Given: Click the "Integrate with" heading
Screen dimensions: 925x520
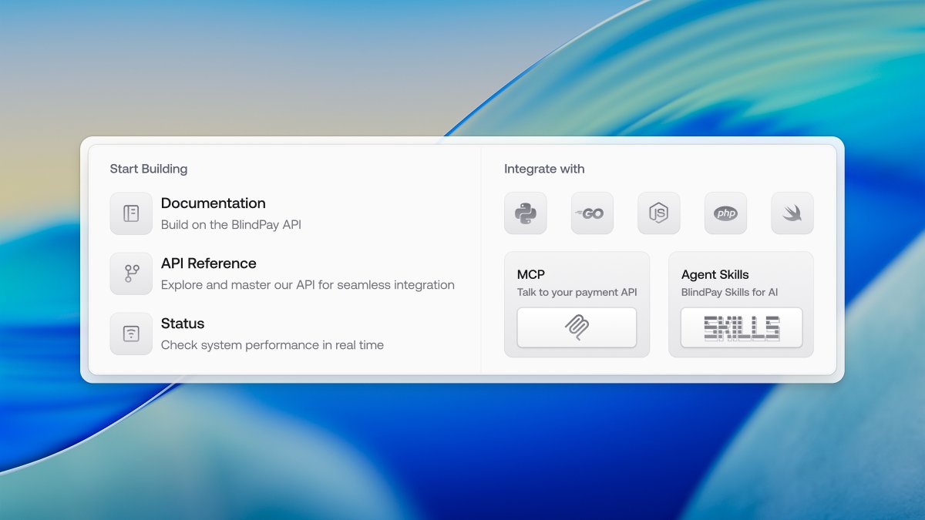Looking at the screenshot, I should (x=544, y=169).
